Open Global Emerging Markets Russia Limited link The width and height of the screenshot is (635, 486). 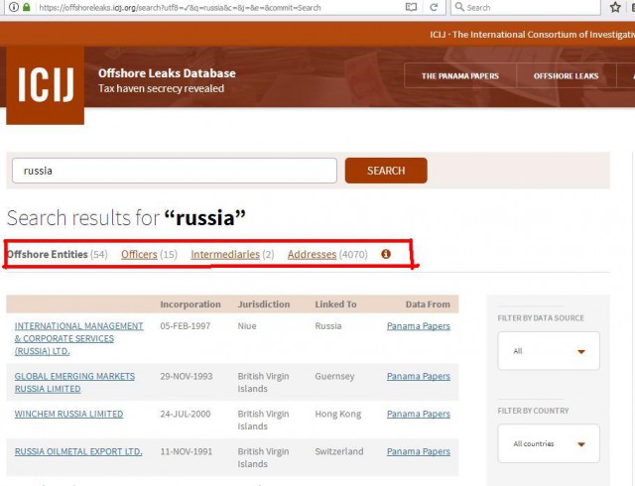click(x=74, y=382)
